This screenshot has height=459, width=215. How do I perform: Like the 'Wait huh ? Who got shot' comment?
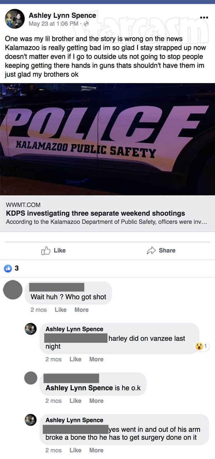61,310
